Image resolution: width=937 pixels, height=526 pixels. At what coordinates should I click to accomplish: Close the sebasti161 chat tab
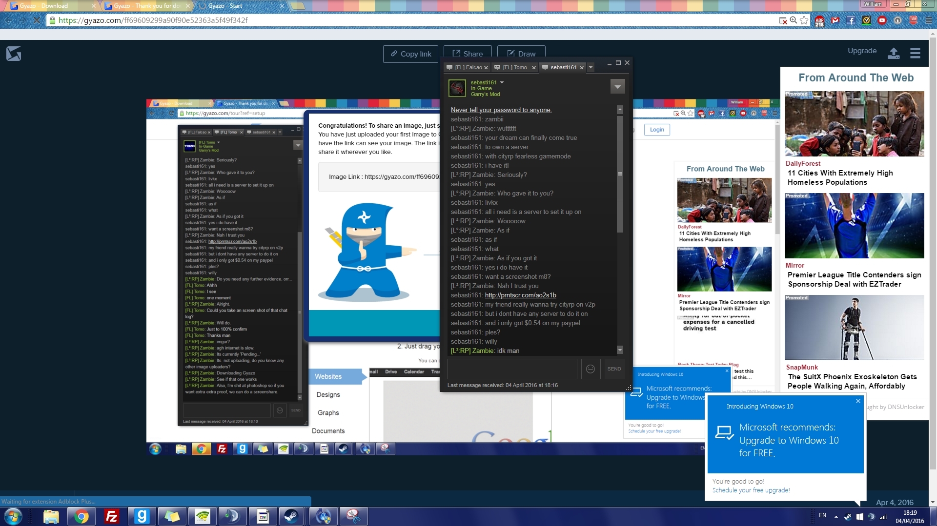pyautogui.click(x=582, y=68)
